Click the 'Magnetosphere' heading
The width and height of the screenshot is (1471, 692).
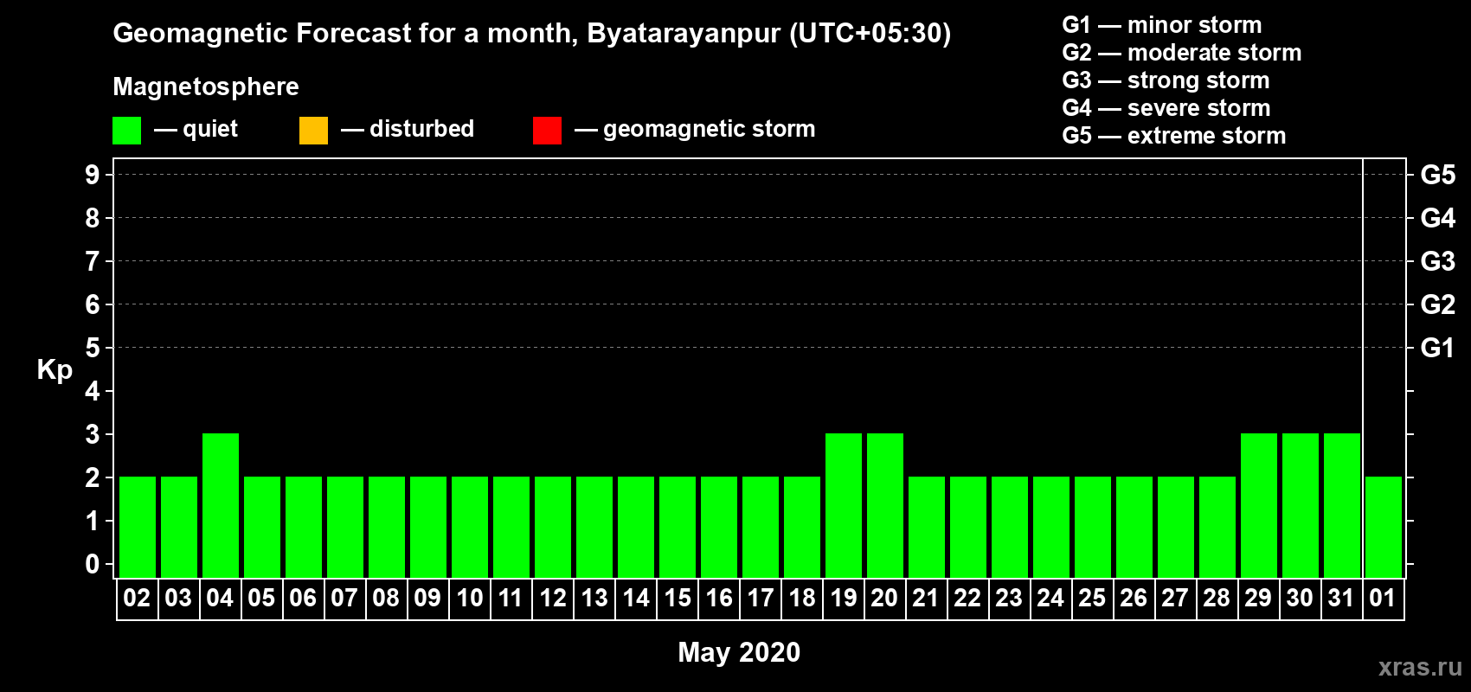[206, 86]
